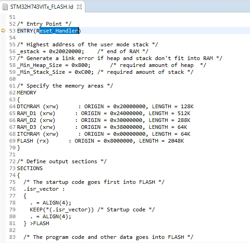Click the 'Specify the memory areas' comment
This screenshot has width=250, height=243.
65,86
